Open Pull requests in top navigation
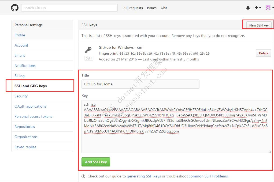The image size is (274, 182). point(132,8)
